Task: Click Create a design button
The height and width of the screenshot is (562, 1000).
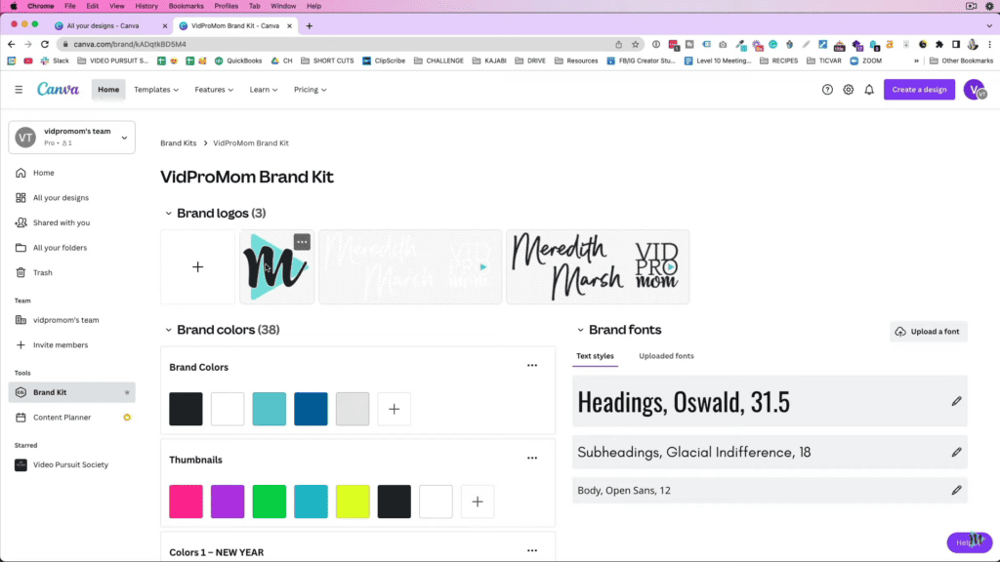Action: pos(919,90)
